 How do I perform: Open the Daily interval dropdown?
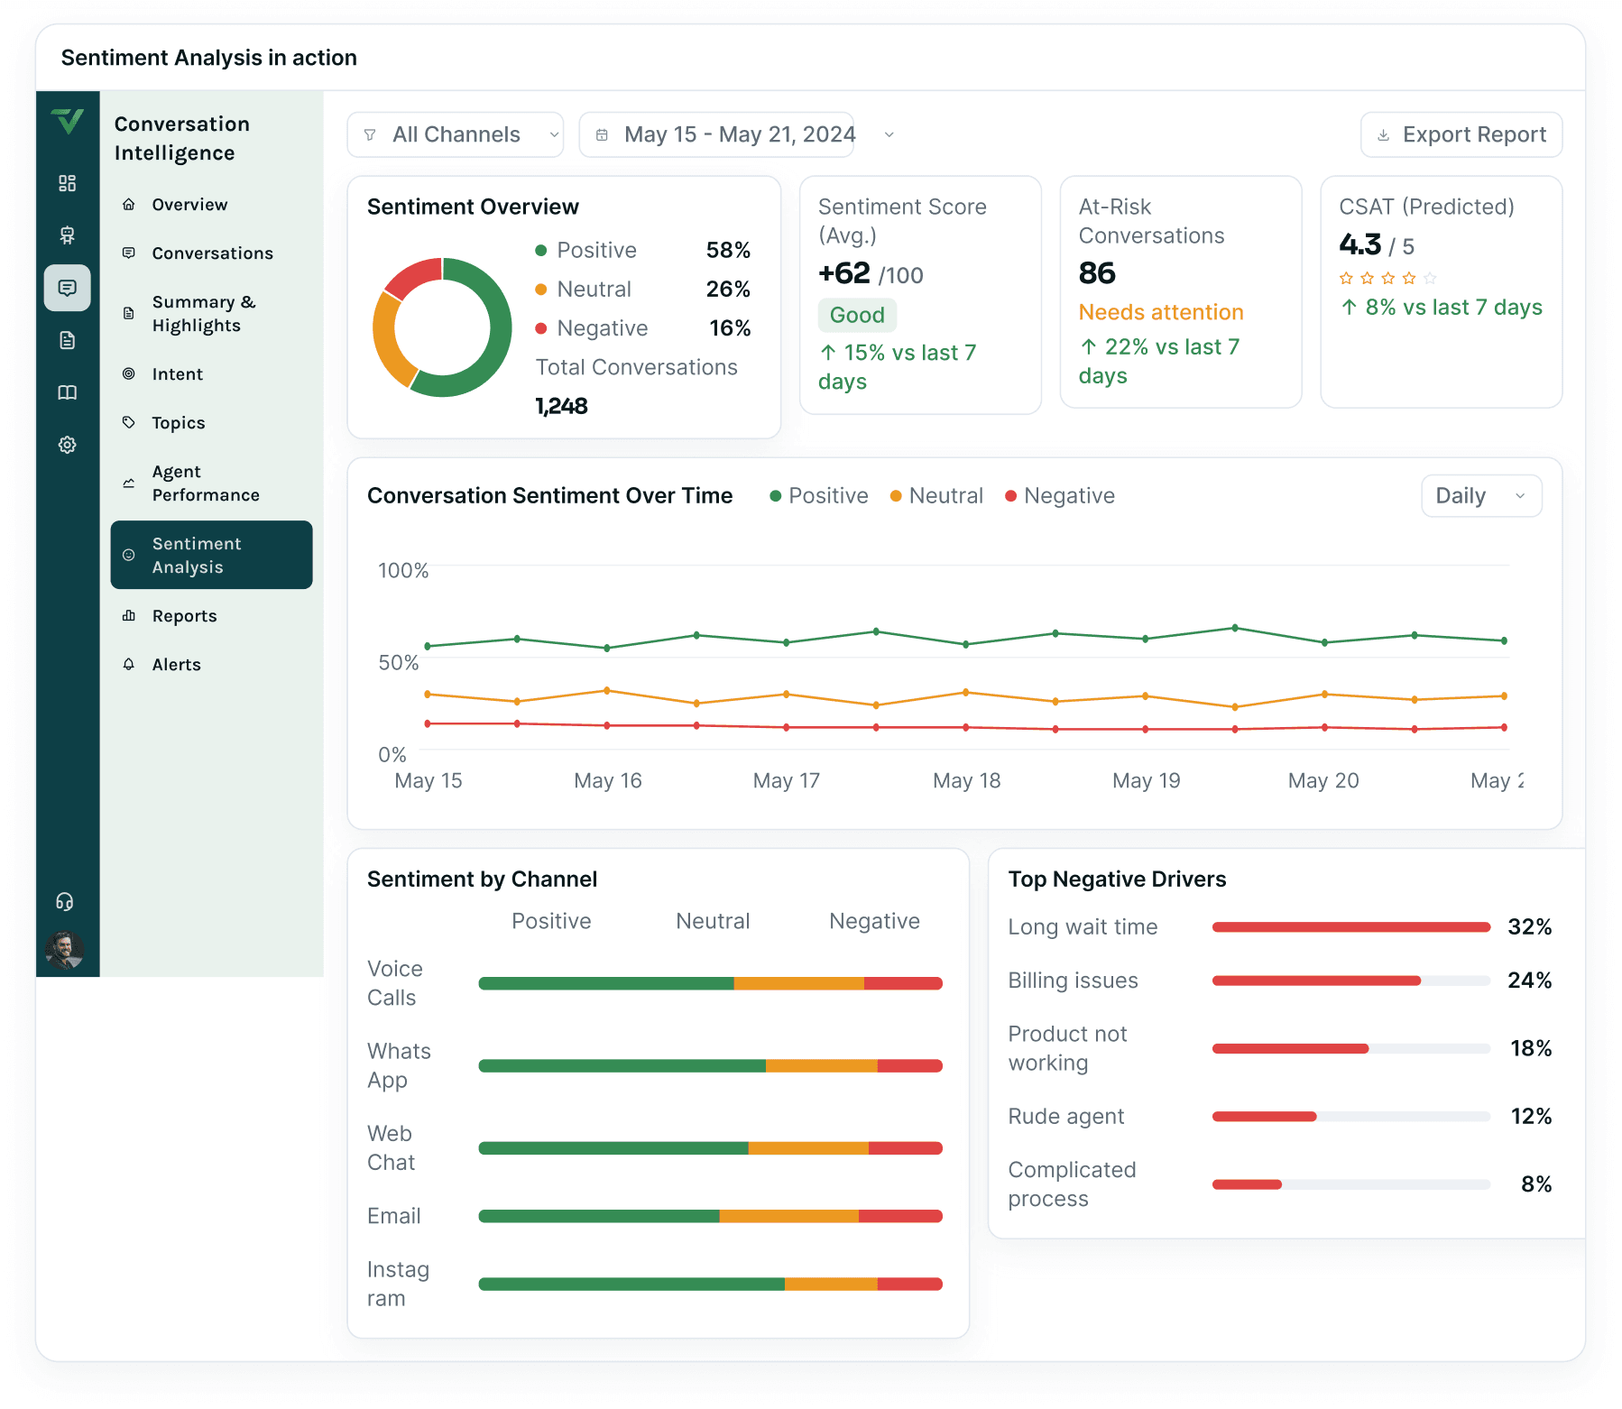(x=1481, y=496)
